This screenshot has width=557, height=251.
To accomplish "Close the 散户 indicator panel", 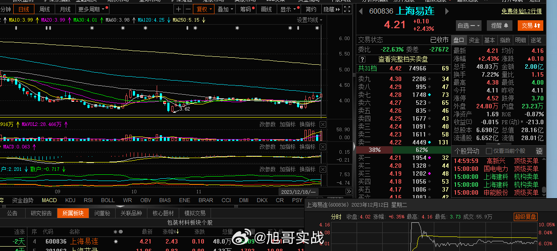I will coord(323,169).
